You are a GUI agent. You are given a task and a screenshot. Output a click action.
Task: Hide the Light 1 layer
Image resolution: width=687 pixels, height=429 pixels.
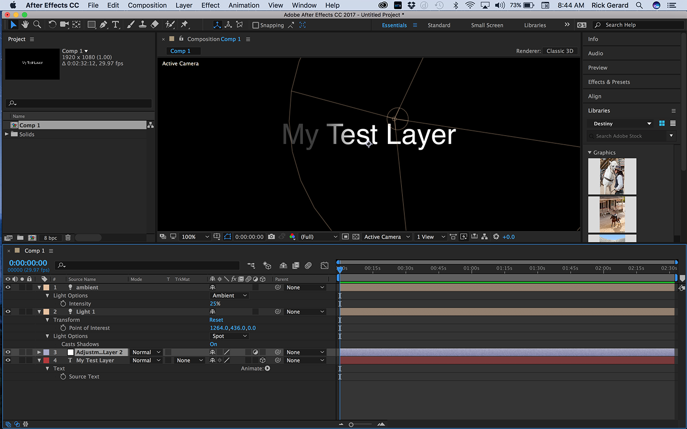[8, 312]
